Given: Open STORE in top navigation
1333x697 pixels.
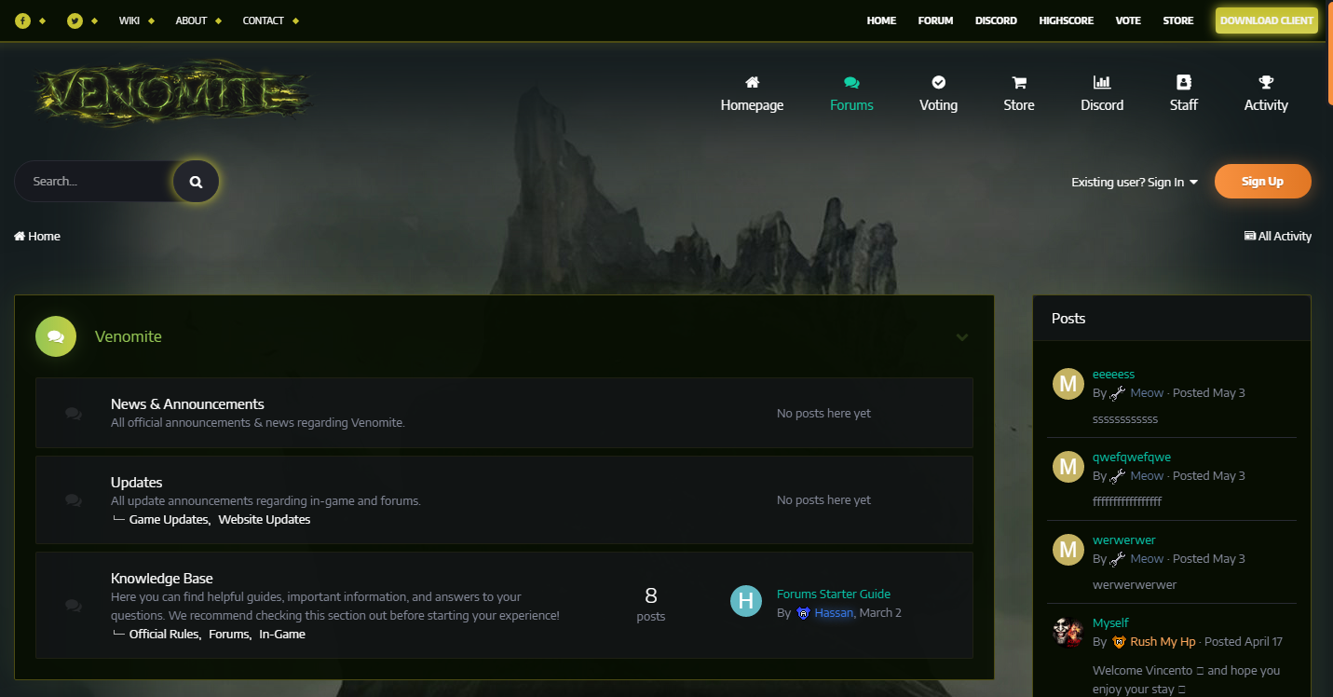Looking at the screenshot, I should click(x=1178, y=20).
